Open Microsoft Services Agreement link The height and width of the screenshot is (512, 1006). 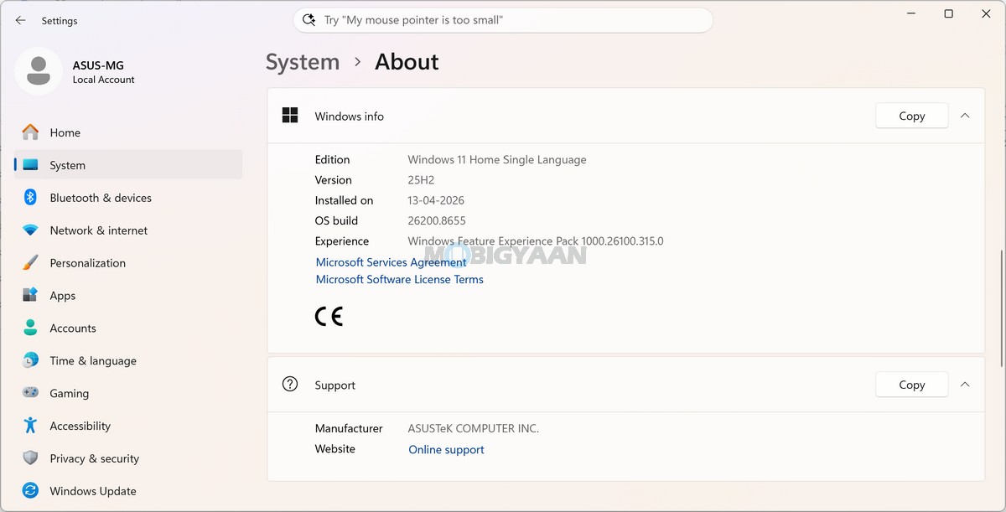(391, 262)
